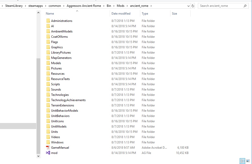
Task: Switch to details view layout icon
Action: point(242,161)
